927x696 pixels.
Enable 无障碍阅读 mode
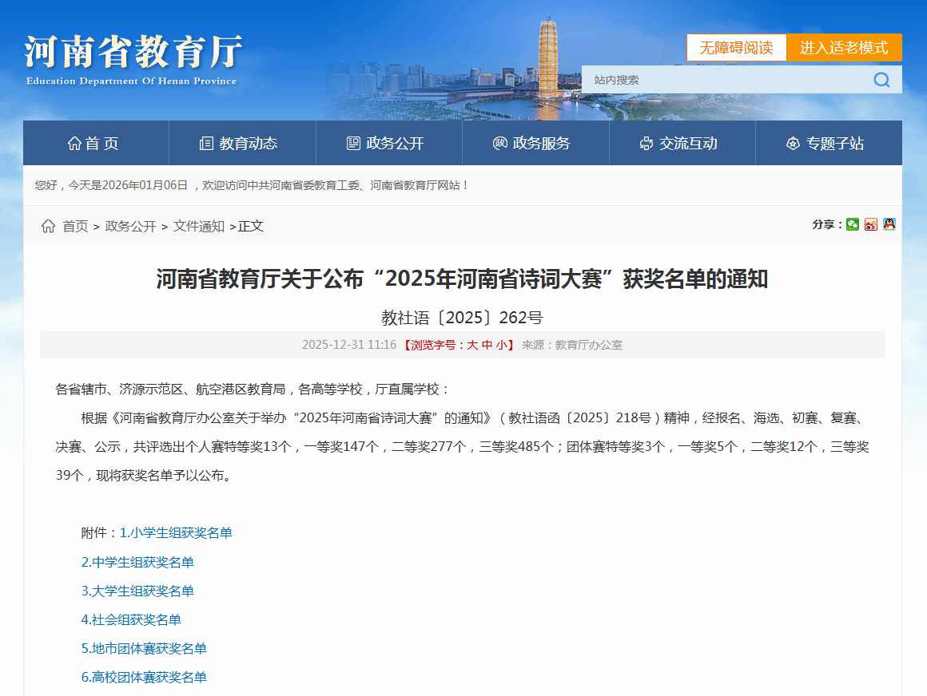tap(736, 48)
